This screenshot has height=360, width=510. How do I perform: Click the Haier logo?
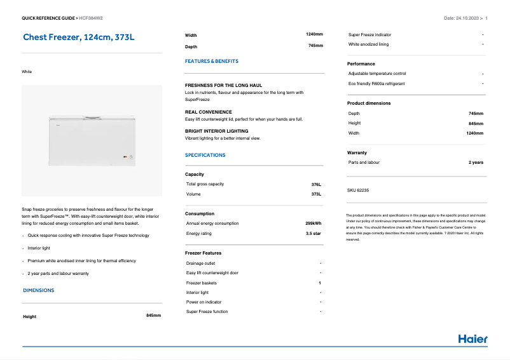coord(473,339)
